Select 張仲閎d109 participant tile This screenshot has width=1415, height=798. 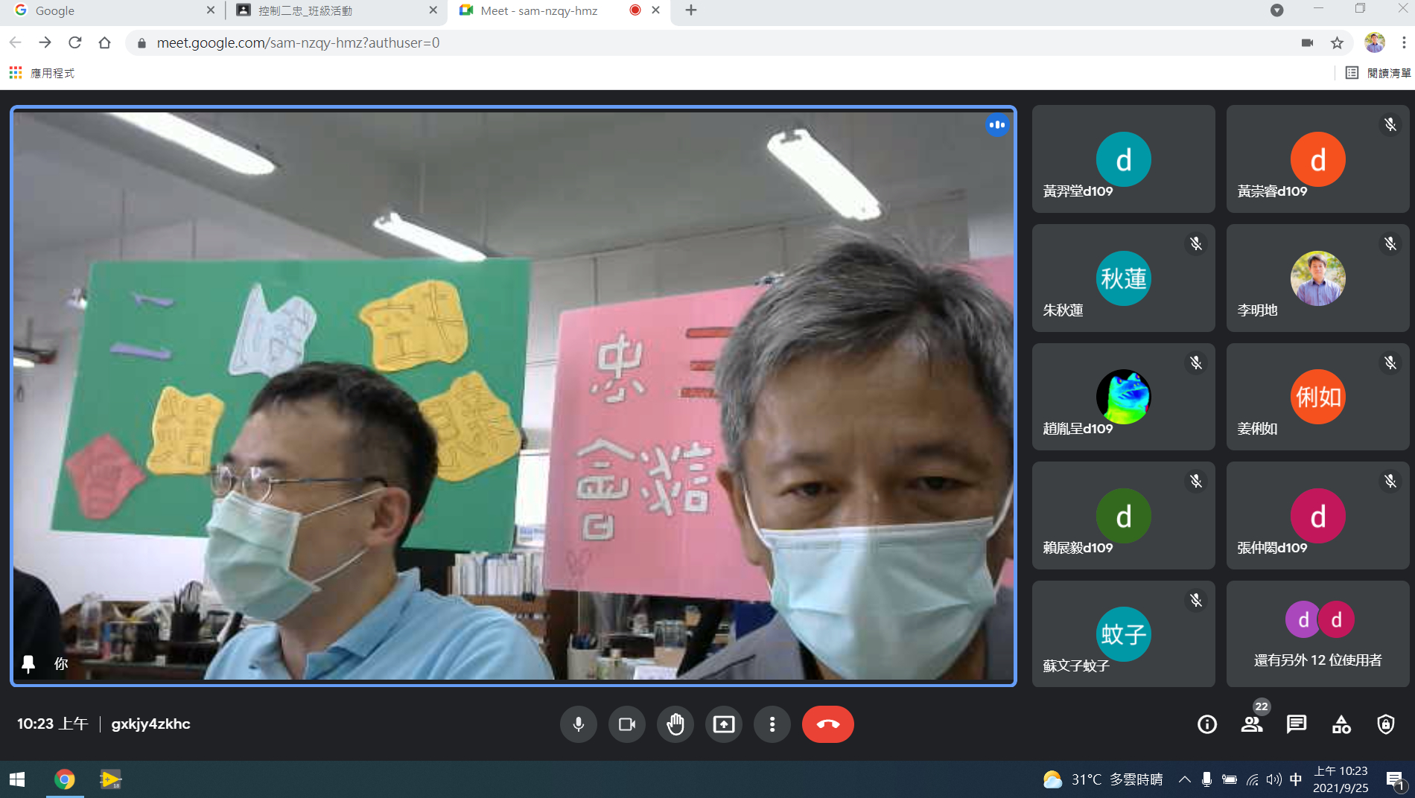(x=1317, y=515)
